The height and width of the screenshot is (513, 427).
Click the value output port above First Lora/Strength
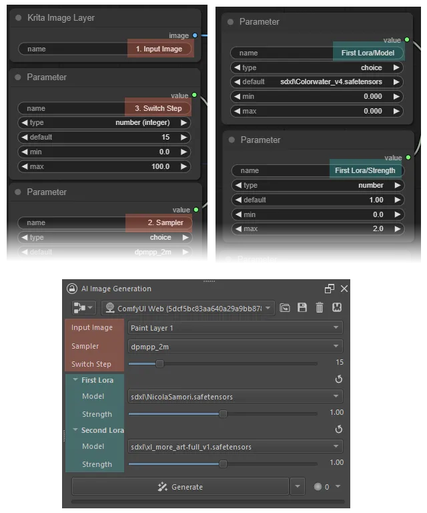(408, 158)
